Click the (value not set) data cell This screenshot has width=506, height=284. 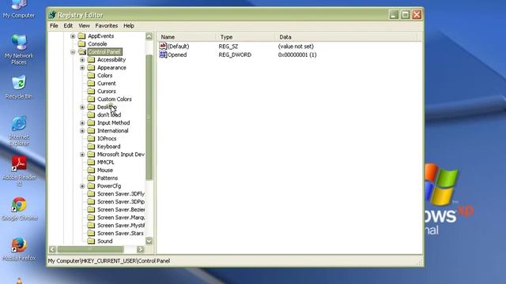point(296,47)
